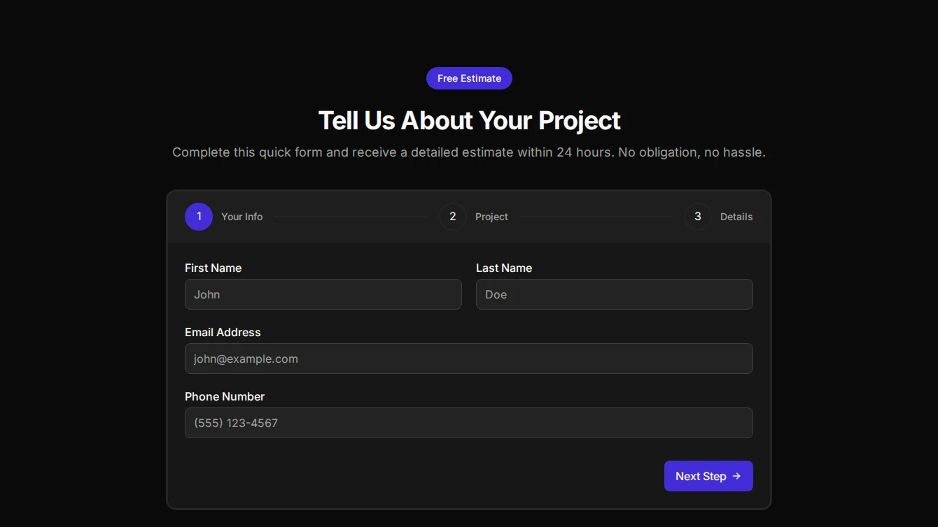This screenshot has width=938, height=527.
Task: Click the progress line between steps 2 and 3
Action: [596, 217]
